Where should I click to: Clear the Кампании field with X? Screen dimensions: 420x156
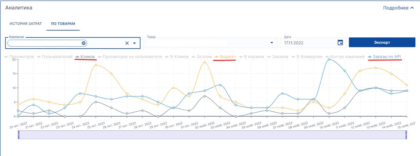tap(127, 43)
